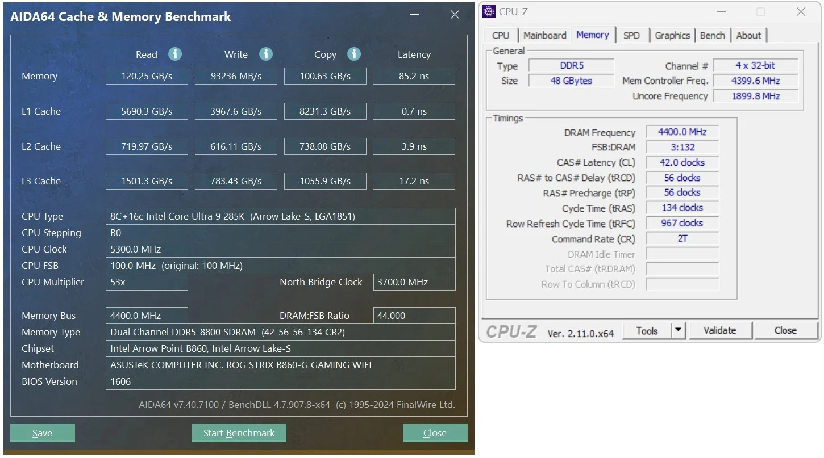Click the Mem Controller Freq. value 4399.6 MHz
824x458 pixels.
755,81
